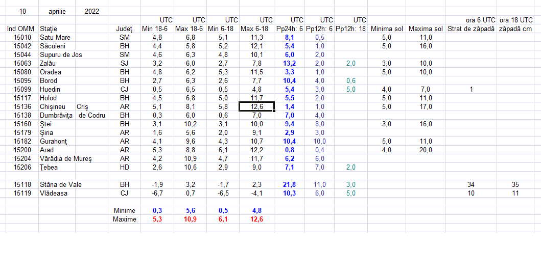Image resolution: width=541 pixels, height=275 pixels.
Task: Click Arad's Maxima sol value 20,0
Action: 426,150
